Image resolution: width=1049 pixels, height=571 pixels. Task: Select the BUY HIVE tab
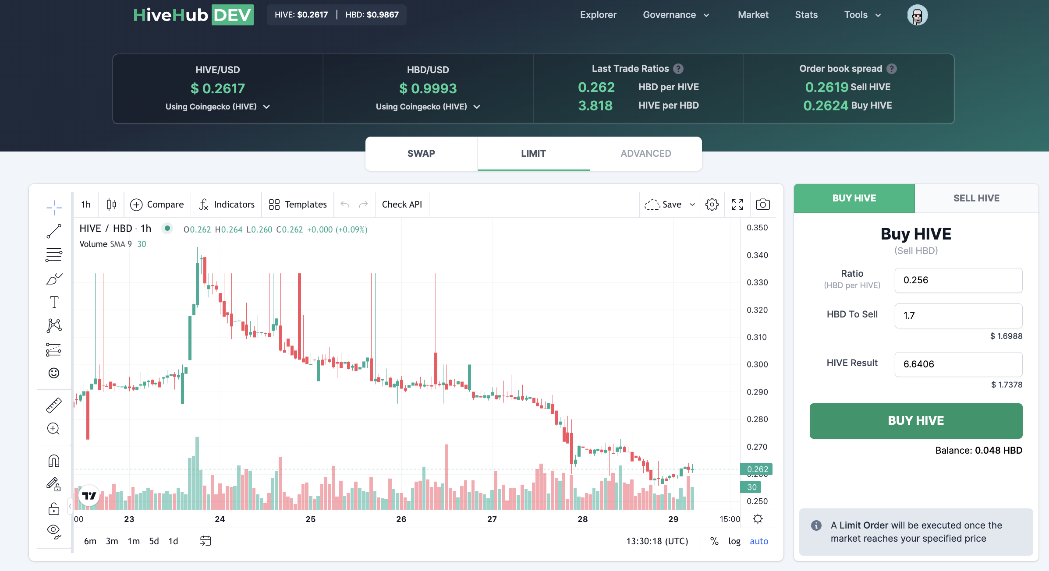click(854, 198)
